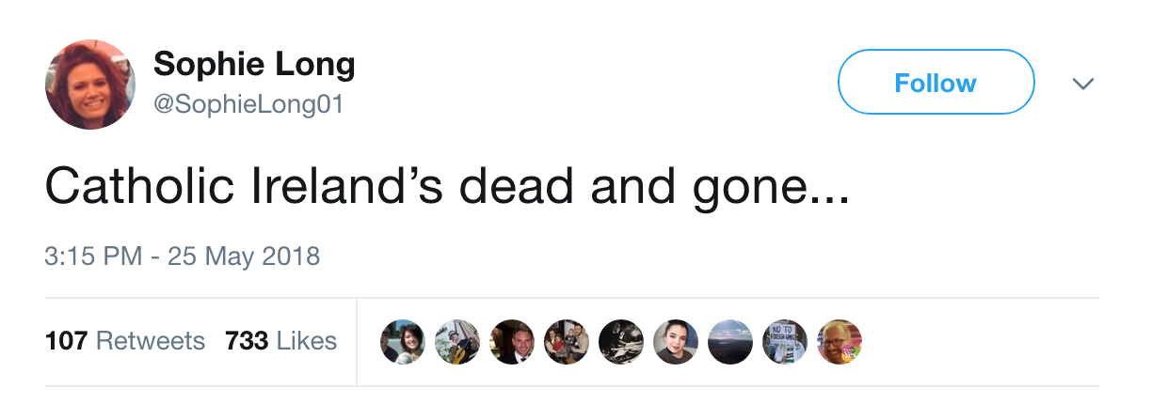This screenshot has height=404, width=1152.
Task: Open the landscape sky liker avatar
Action: click(730, 342)
